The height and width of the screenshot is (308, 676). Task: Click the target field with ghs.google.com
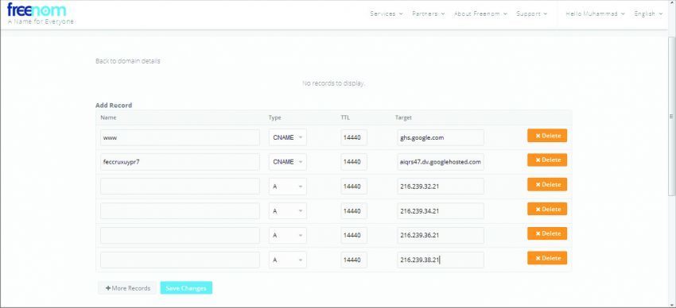441,137
